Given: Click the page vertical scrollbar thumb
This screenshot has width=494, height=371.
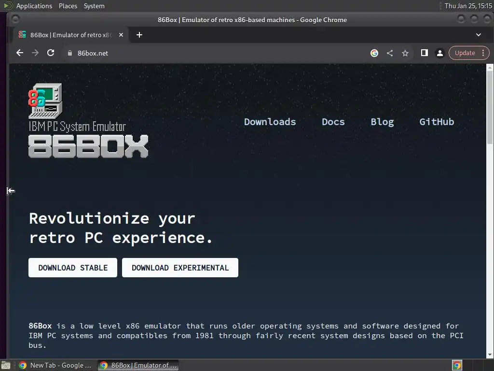Looking at the screenshot, I should (490, 107).
